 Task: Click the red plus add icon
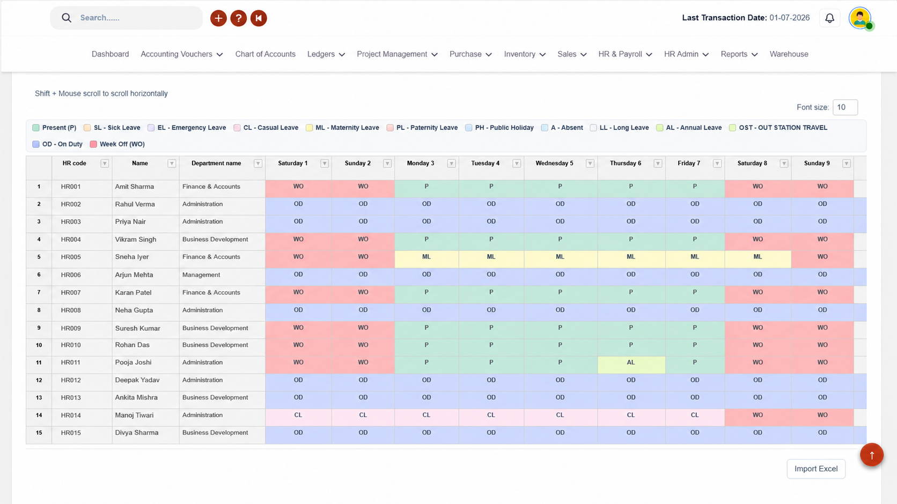(x=218, y=18)
